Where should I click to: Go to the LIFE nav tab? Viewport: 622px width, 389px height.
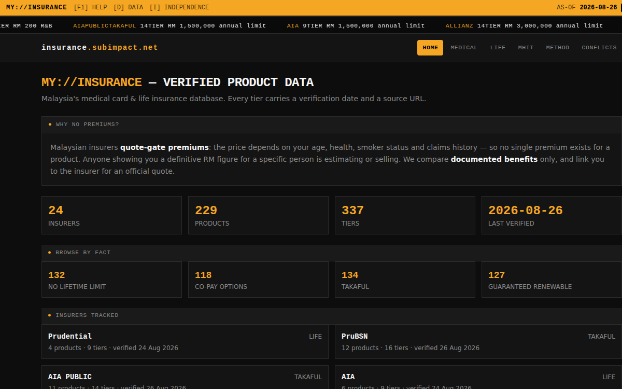click(x=498, y=48)
